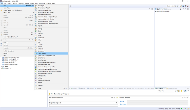This screenshot has height=110, width=190.
Task: Select mapperConfiguration entry
Action: point(51,80)
